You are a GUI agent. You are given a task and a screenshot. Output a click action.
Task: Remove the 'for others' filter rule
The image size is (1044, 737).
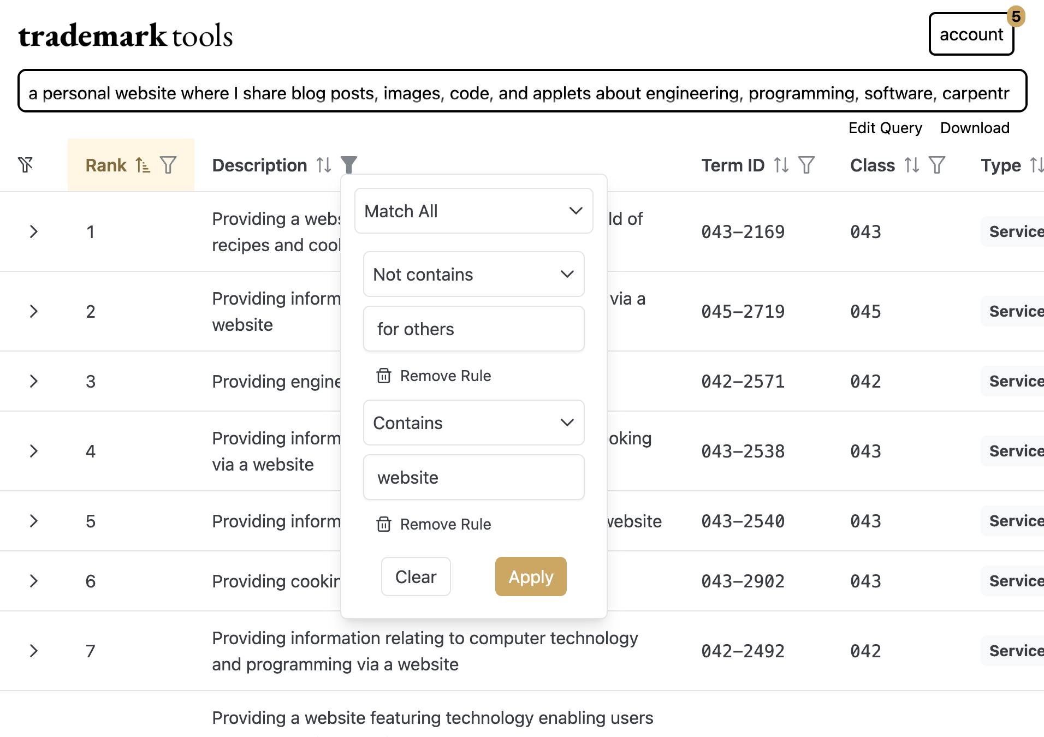click(434, 376)
